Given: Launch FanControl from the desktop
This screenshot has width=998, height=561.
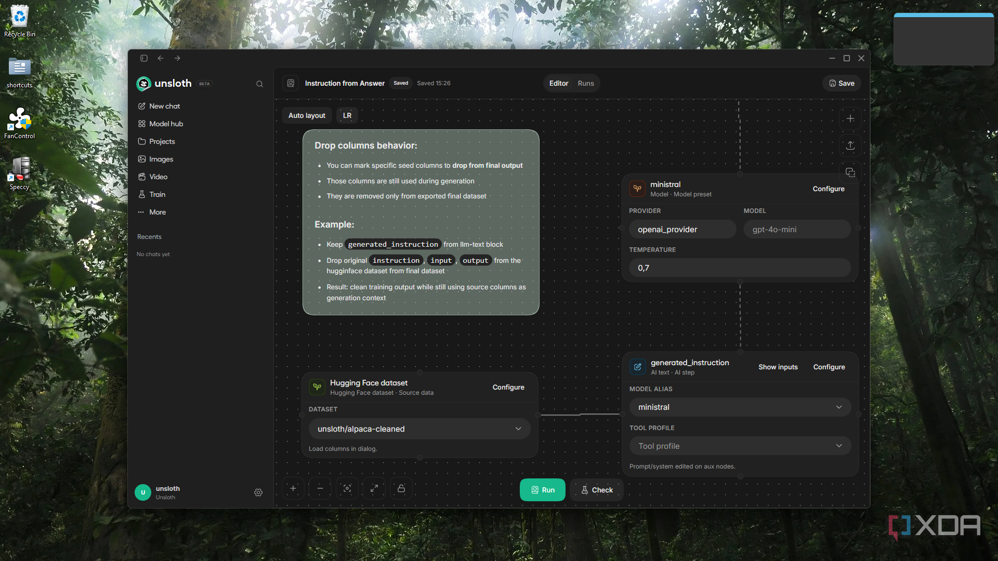Looking at the screenshot, I should tap(20, 124).
